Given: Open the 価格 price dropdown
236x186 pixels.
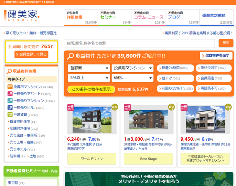Looking at the screenshot, I should [132, 78].
